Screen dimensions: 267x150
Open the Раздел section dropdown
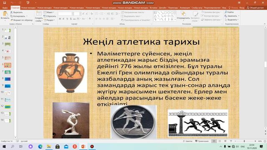pyautogui.click(x=49, y=20)
